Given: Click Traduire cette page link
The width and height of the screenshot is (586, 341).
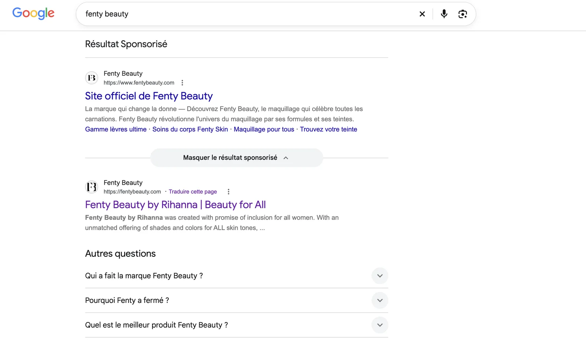Looking at the screenshot, I should [193, 192].
